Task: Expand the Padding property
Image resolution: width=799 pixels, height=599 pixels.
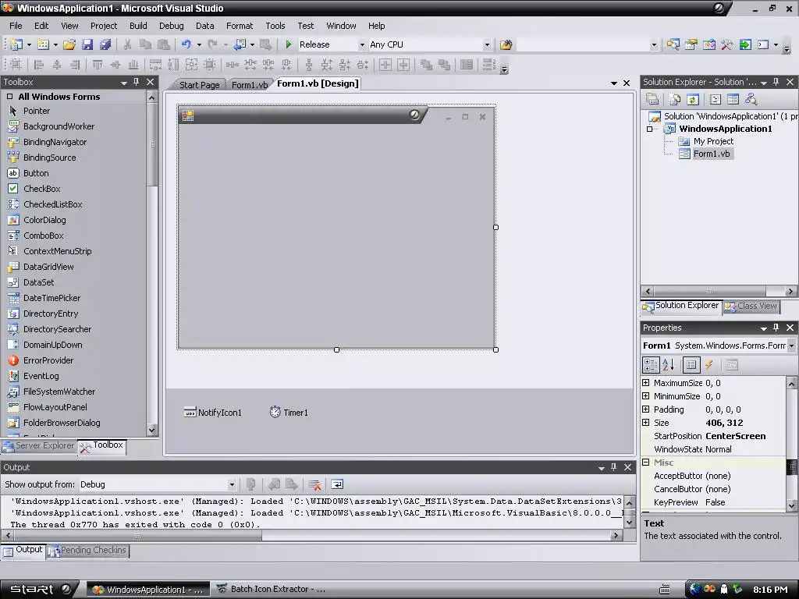Action: pyautogui.click(x=645, y=409)
